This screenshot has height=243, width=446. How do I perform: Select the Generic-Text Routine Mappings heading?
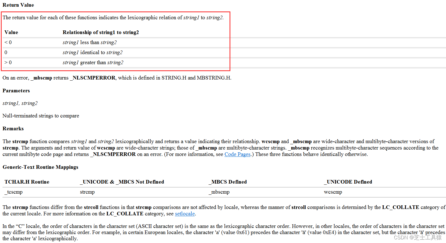click(40, 167)
